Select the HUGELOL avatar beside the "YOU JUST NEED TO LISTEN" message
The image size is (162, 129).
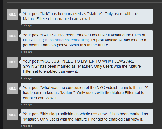(12, 62)
